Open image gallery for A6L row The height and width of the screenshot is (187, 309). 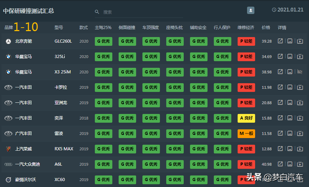[x=290, y=164]
